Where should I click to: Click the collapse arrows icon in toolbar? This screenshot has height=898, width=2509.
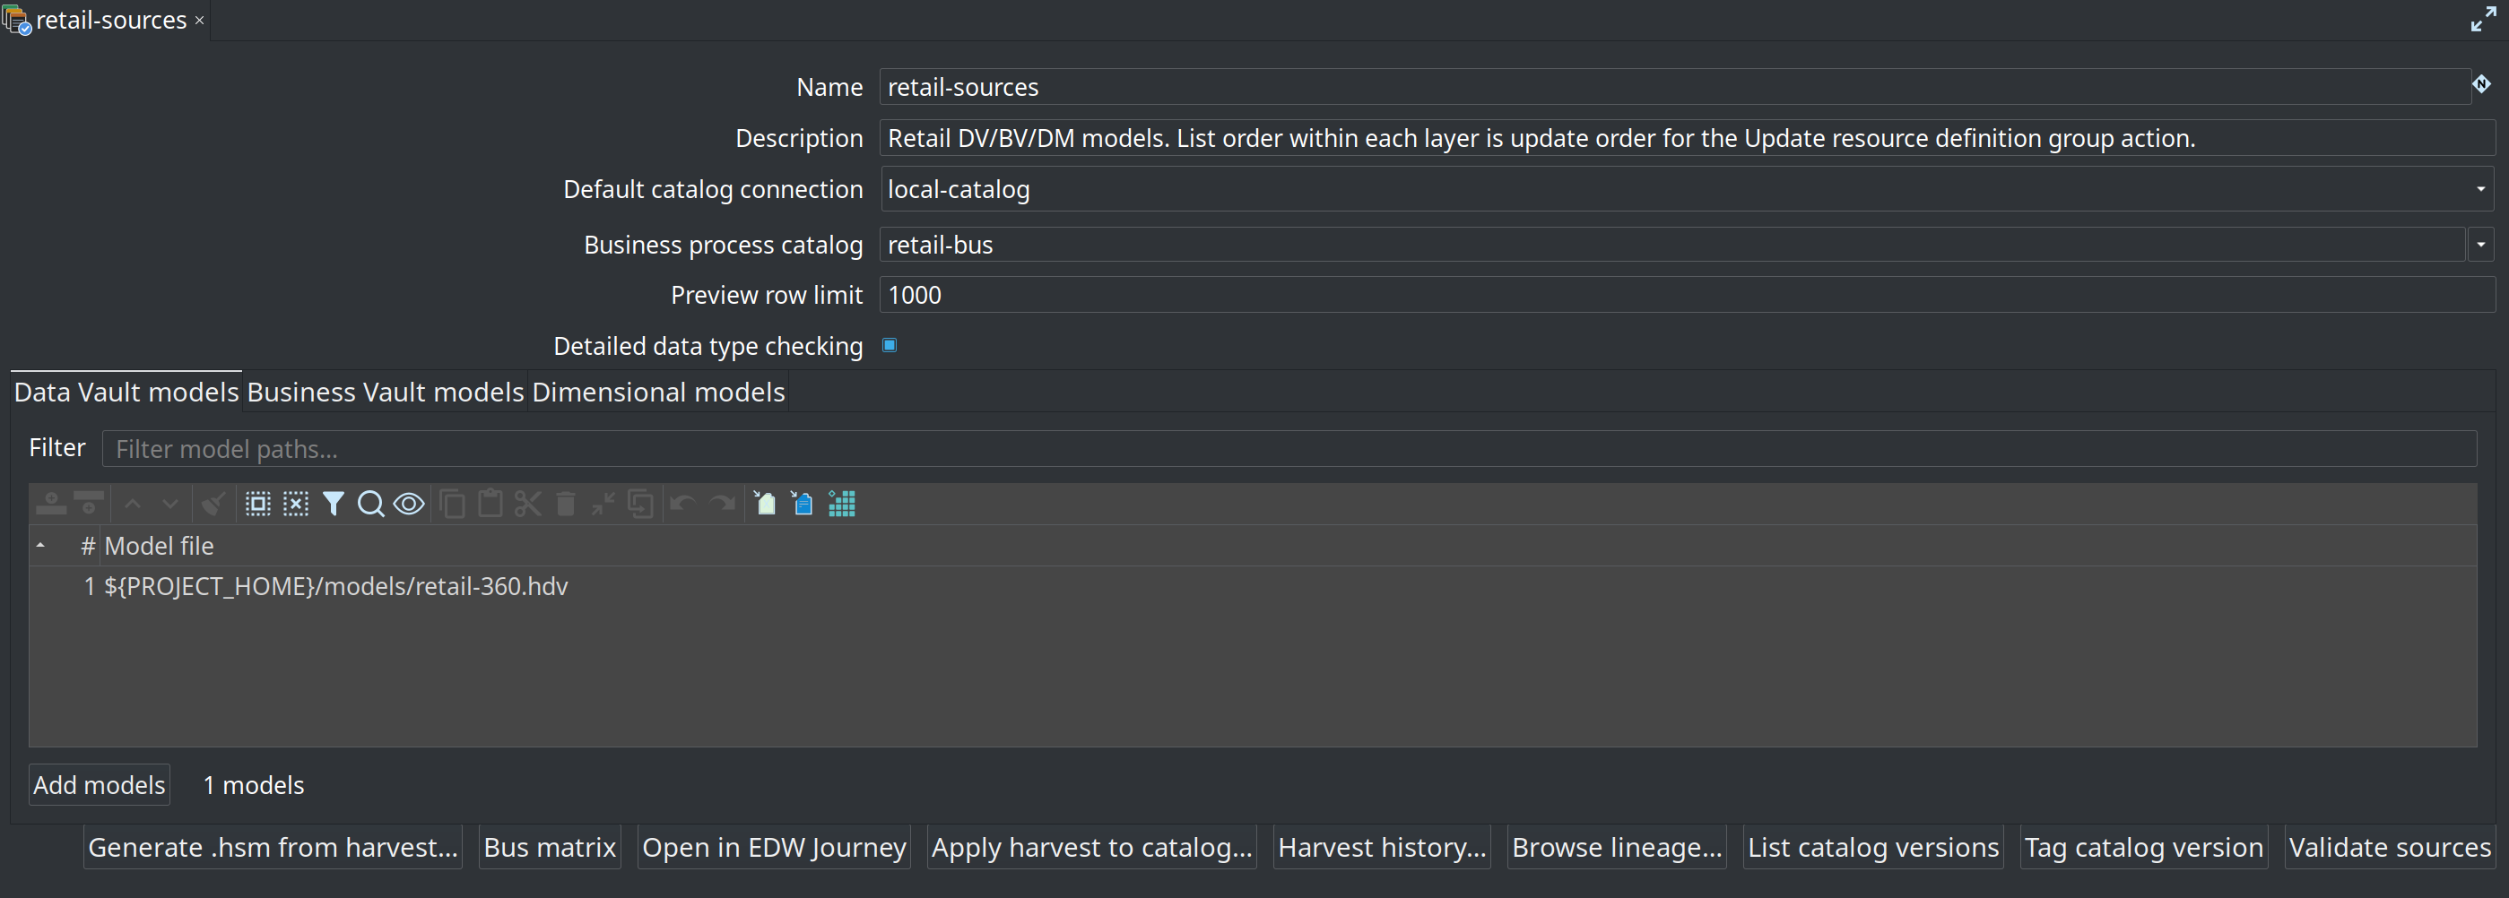coord(603,504)
